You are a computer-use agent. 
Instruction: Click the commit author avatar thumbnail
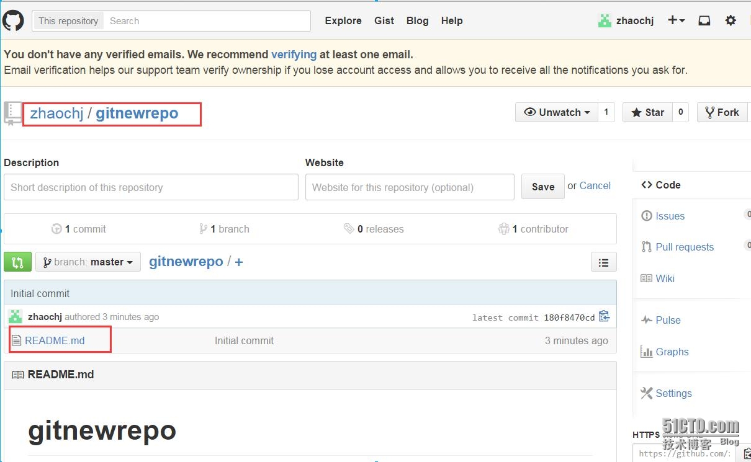pos(16,316)
